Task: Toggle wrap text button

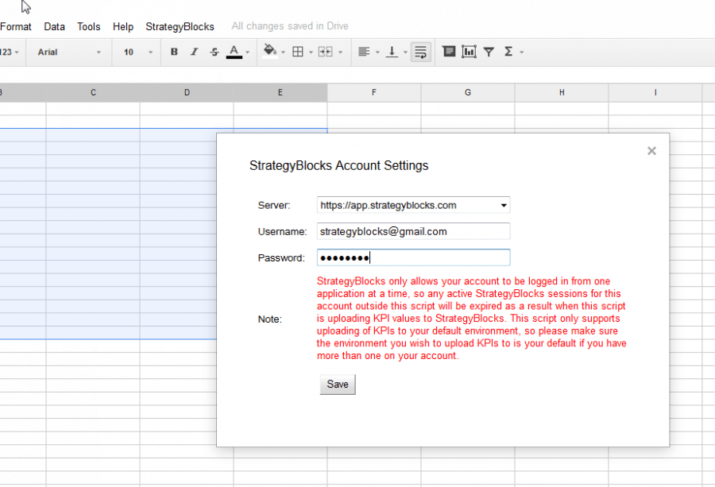Action: [x=420, y=52]
